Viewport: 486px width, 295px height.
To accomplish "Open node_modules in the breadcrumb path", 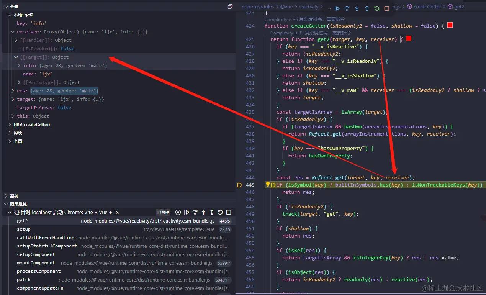I will (x=258, y=7).
